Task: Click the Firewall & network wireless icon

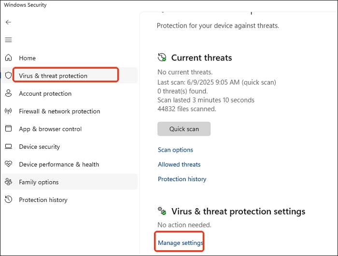Action: pos(8,111)
